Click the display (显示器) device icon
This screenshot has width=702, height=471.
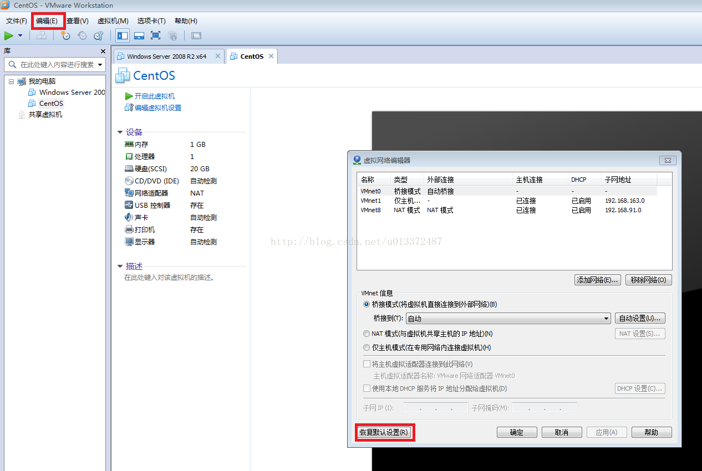click(129, 242)
